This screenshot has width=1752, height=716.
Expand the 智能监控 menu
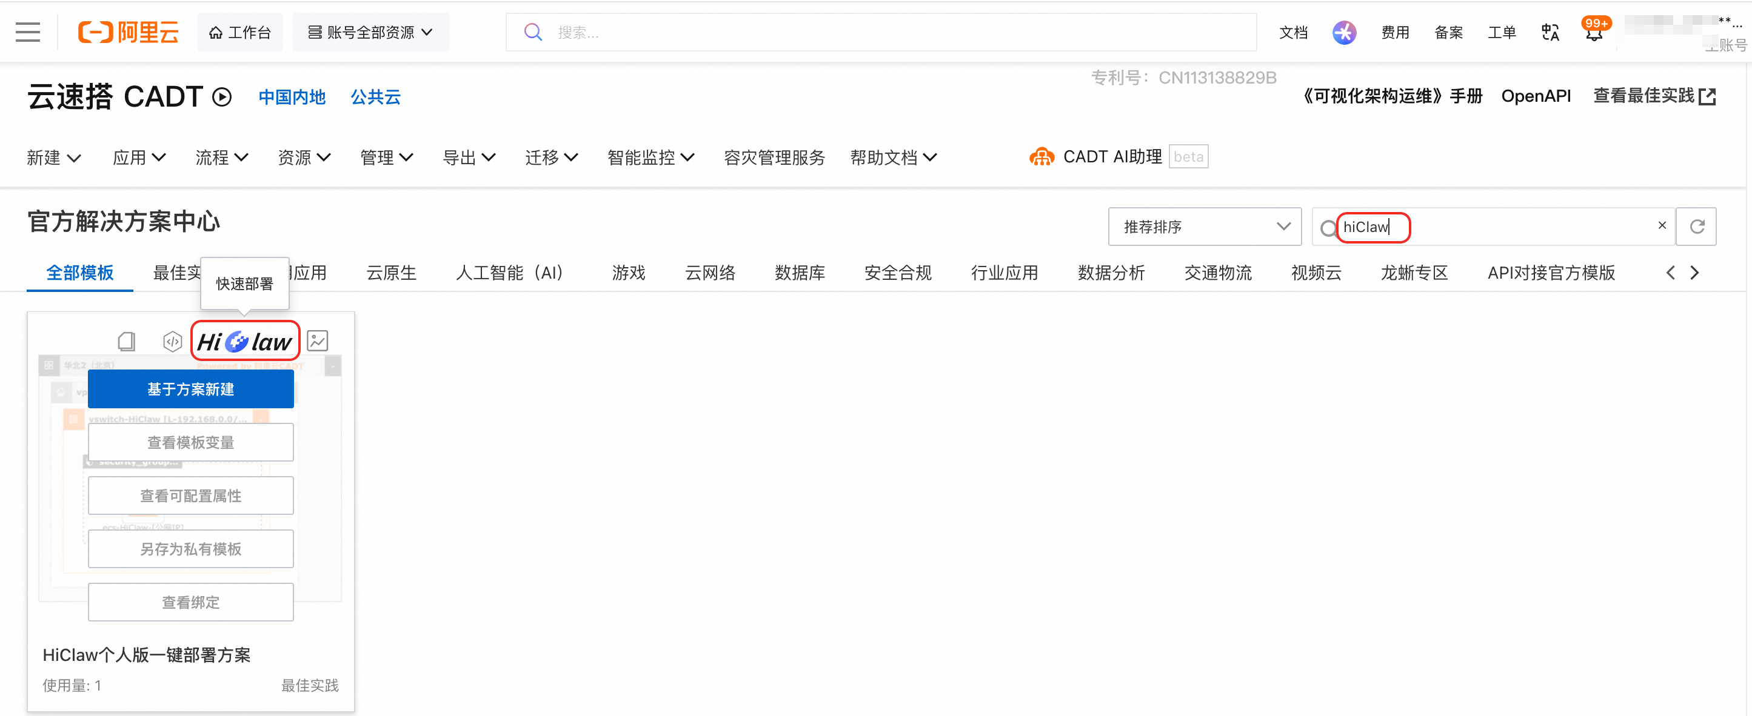point(651,157)
